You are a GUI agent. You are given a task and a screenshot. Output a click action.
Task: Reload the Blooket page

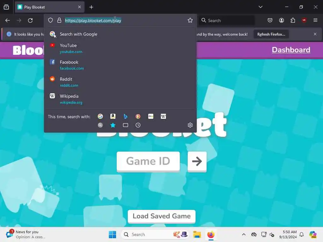30,20
